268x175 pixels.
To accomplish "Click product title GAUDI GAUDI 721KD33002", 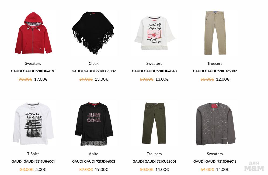I will pos(94,71).
